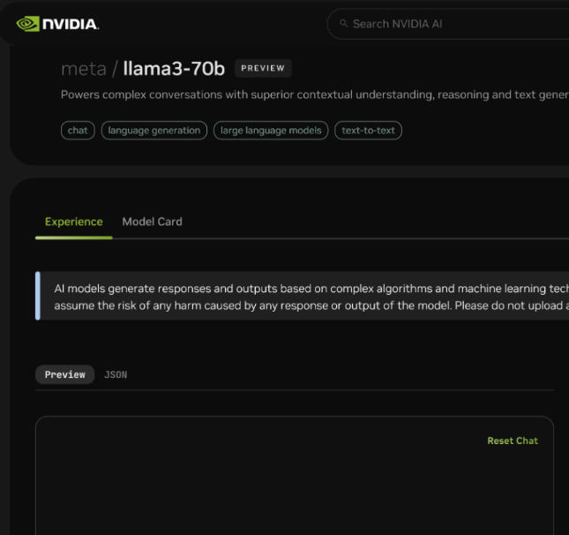Screen dimensions: 569x535
Task: Open the Model Card tab
Action: [152, 222]
